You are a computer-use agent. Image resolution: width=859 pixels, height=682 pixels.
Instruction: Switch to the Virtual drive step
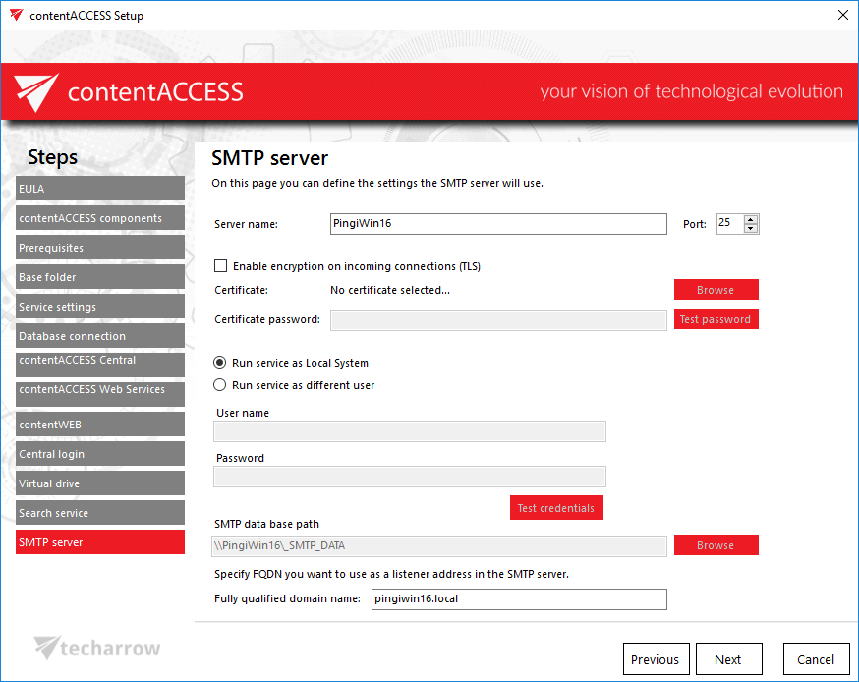click(x=99, y=483)
